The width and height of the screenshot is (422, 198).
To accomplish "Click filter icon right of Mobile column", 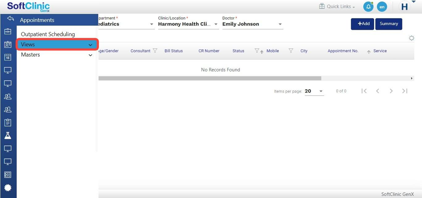I will (x=291, y=50).
